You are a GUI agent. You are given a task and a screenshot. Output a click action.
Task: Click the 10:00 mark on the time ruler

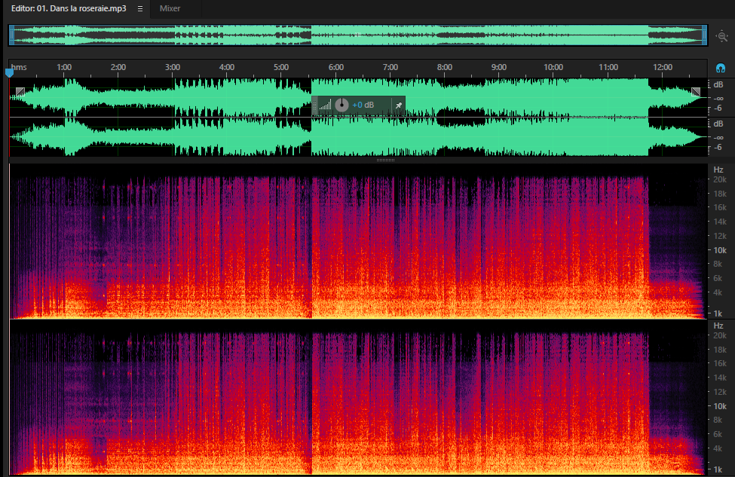tap(553, 68)
